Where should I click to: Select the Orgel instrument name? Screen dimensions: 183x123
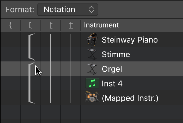pyautogui.click(x=112, y=69)
